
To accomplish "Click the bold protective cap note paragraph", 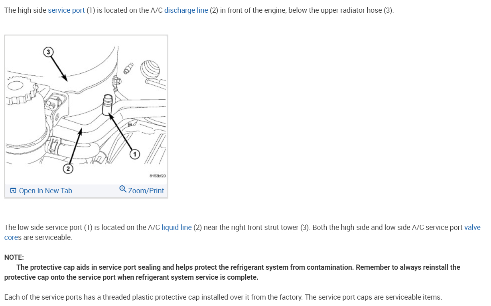I will tap(232, 272).
